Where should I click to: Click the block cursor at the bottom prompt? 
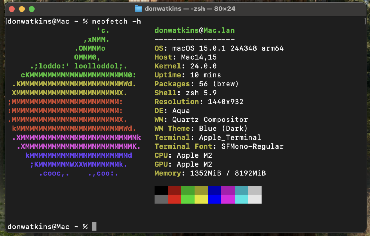pos(94,226)
